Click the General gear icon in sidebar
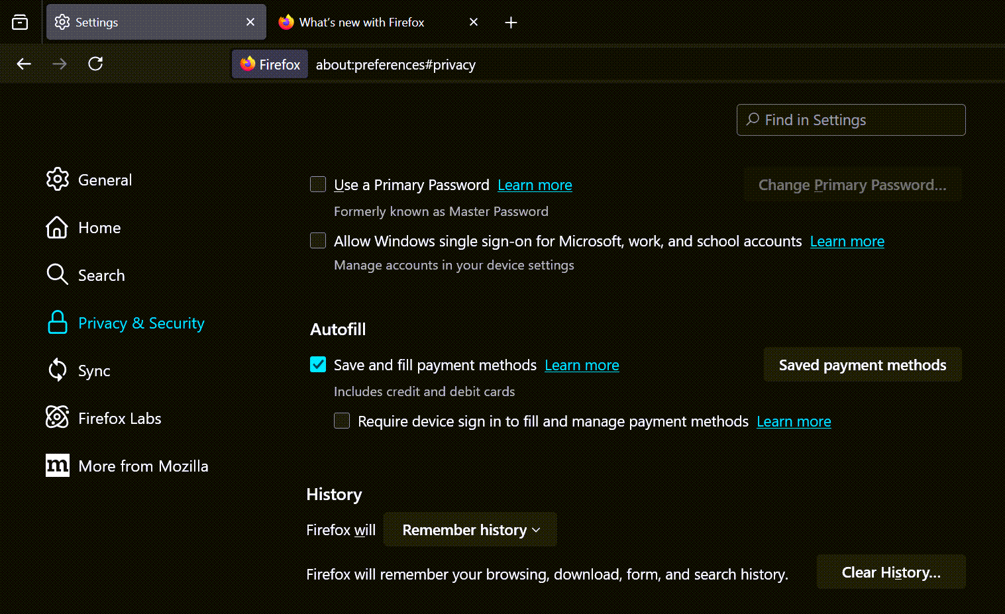1005x614 pixels. (58, 179)
